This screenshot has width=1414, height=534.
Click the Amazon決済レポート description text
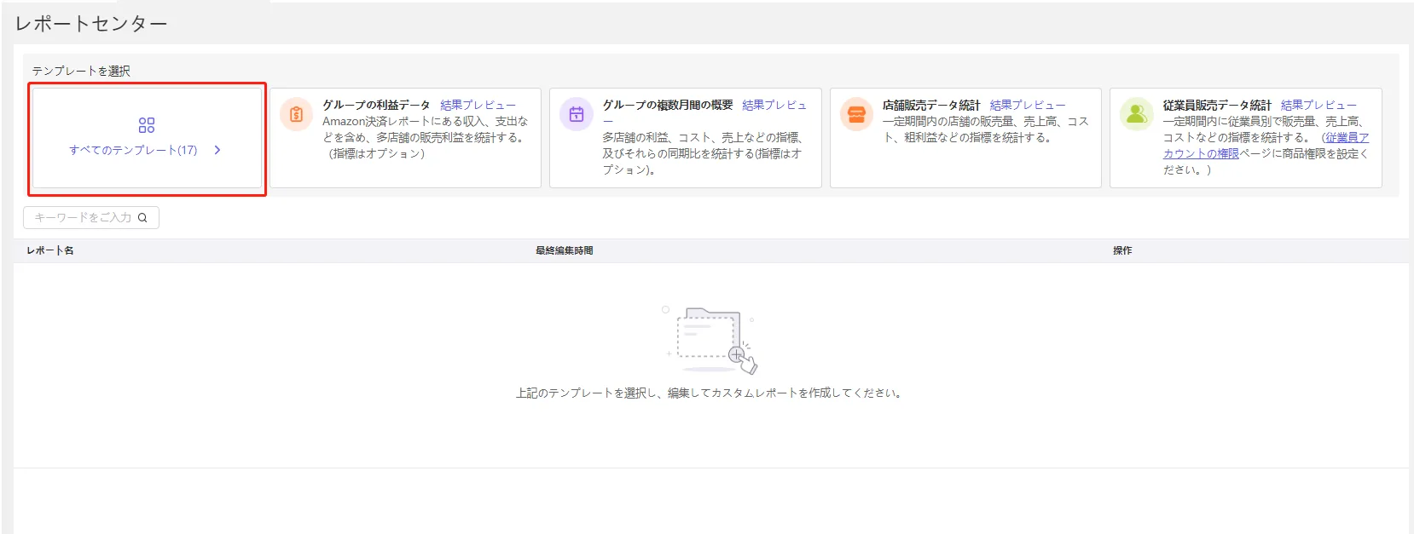[x=426, y=137]
